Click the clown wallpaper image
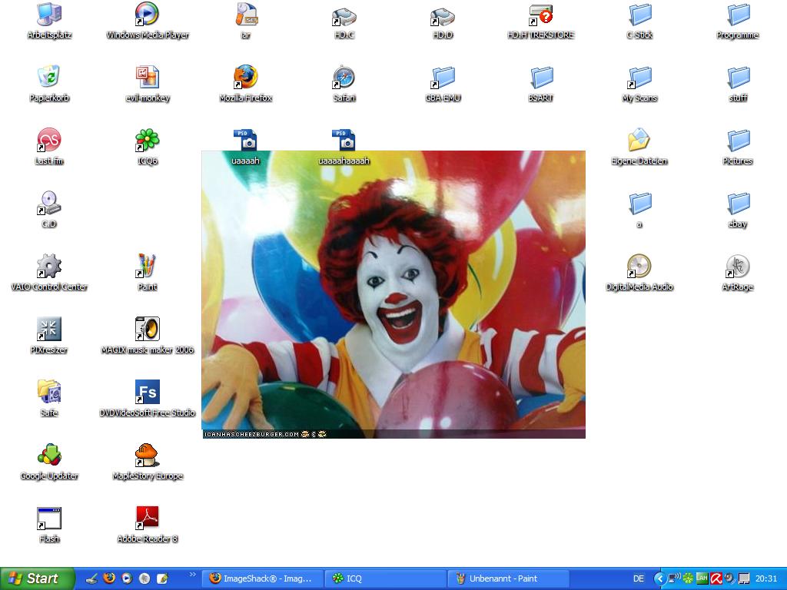Screen dimensions: 787x590 click(393, 294)
